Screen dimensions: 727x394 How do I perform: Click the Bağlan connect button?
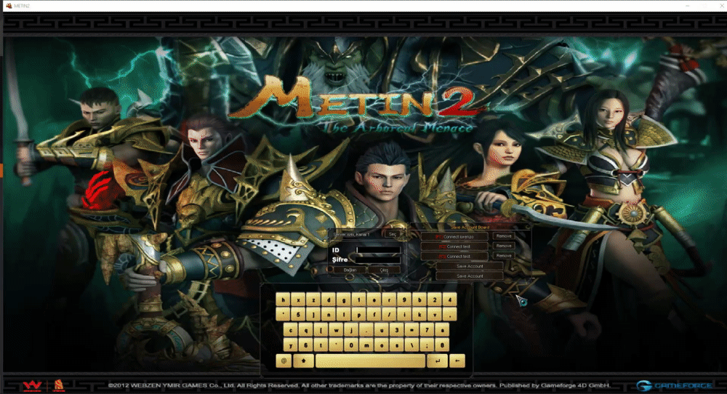pyautogui.click(x=350, y=270)
